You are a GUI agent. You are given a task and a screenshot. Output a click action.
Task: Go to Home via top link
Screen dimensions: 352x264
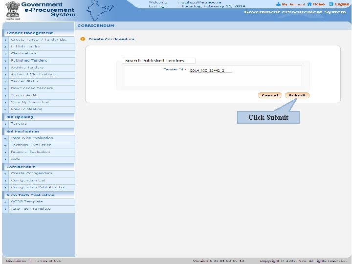(x=319, y=4)
